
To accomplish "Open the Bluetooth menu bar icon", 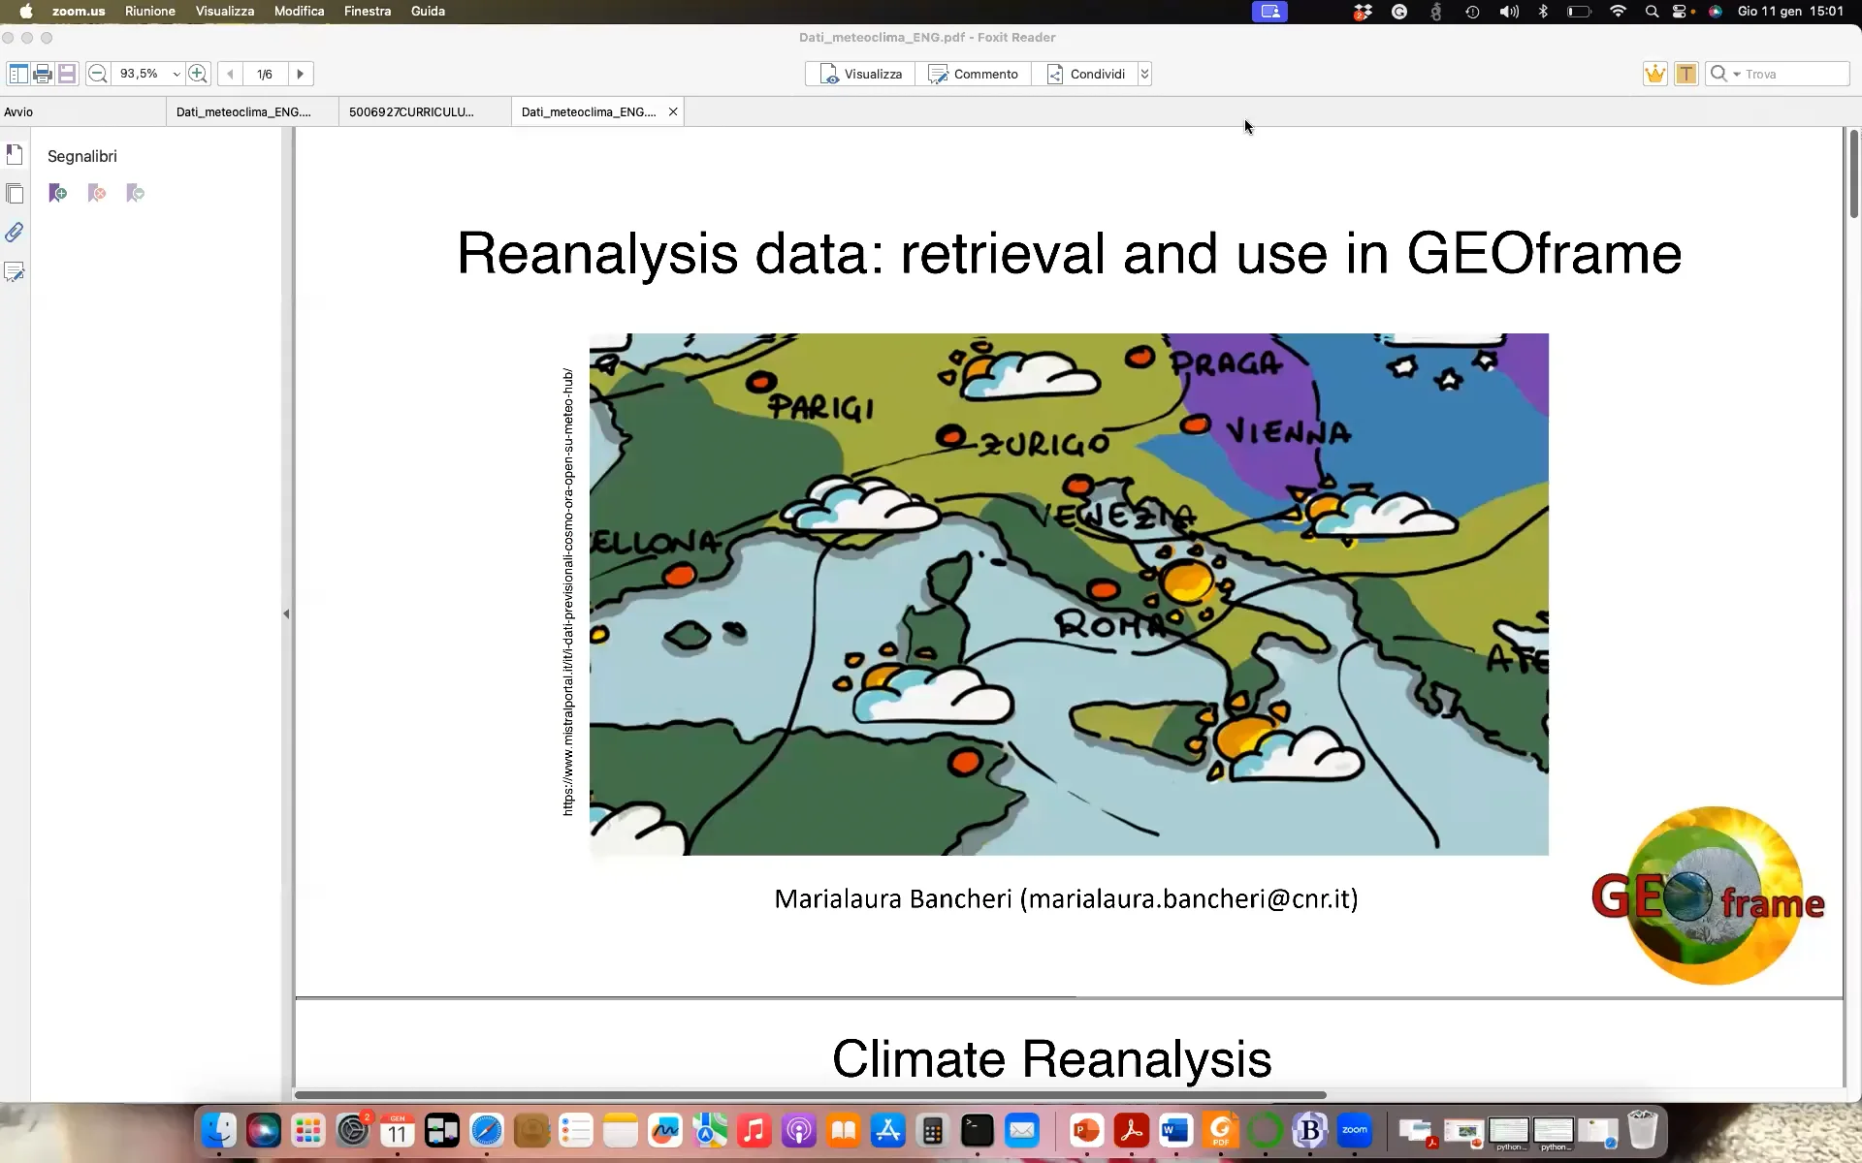I will point(1543,12).
